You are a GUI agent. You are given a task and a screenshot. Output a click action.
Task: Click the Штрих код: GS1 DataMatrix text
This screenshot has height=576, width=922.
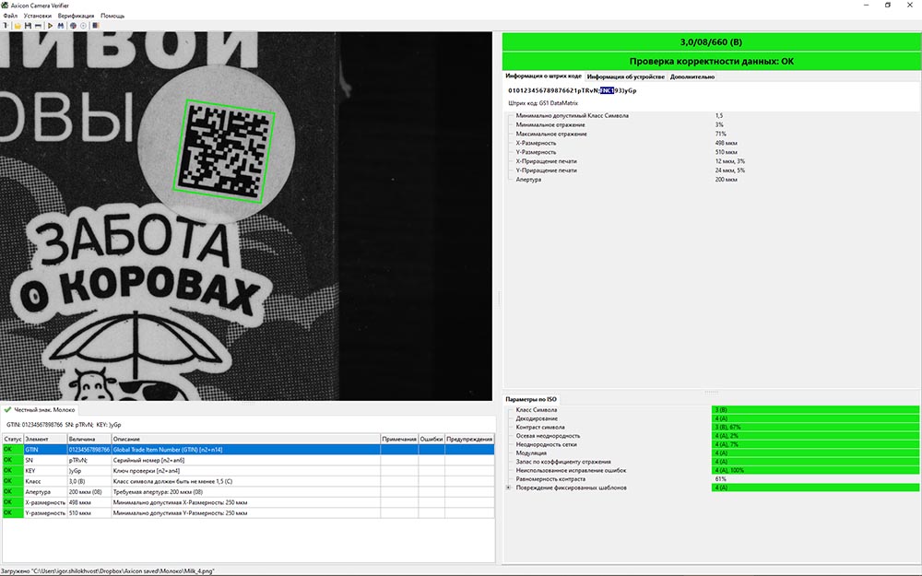543,103
